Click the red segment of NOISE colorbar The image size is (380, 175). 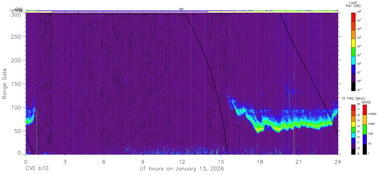pos(365,110)
